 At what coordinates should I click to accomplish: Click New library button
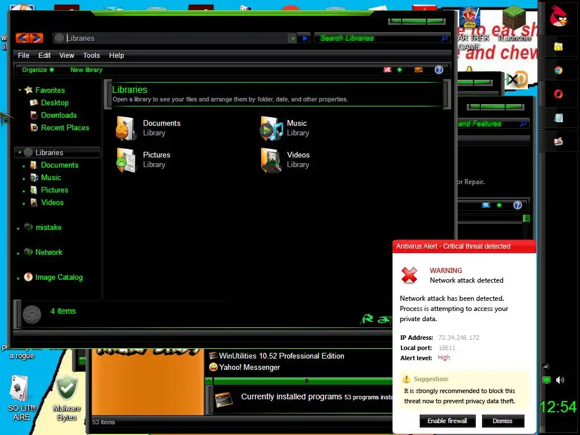pos(86,70)
